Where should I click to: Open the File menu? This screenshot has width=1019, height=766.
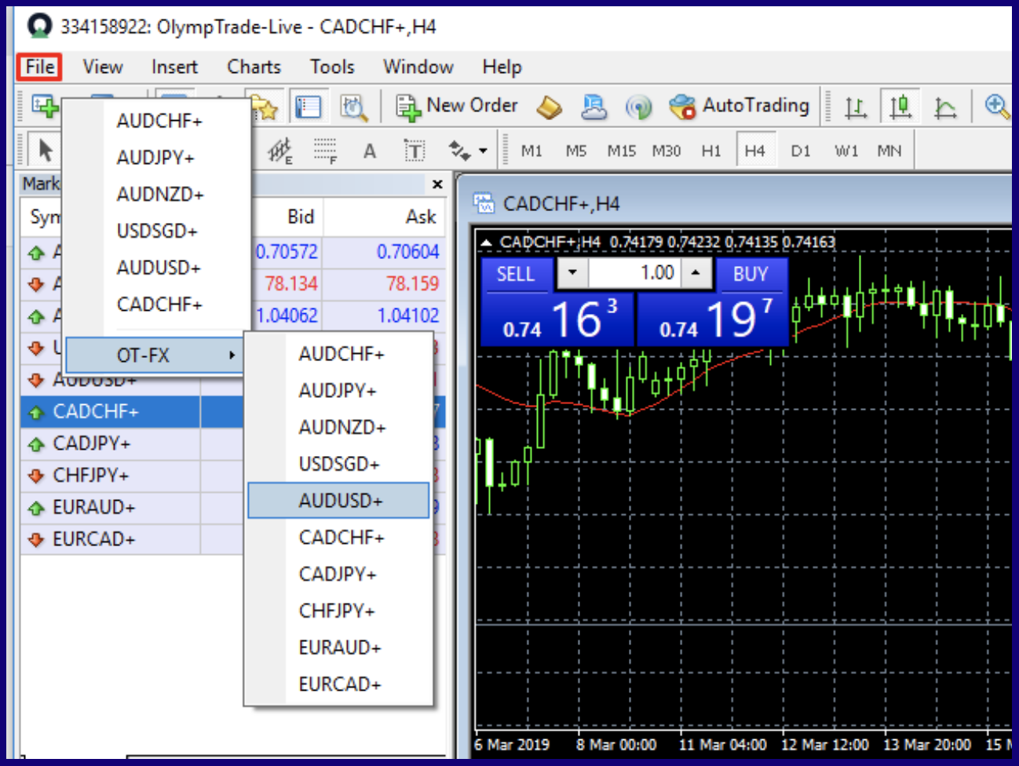(39, 67)
